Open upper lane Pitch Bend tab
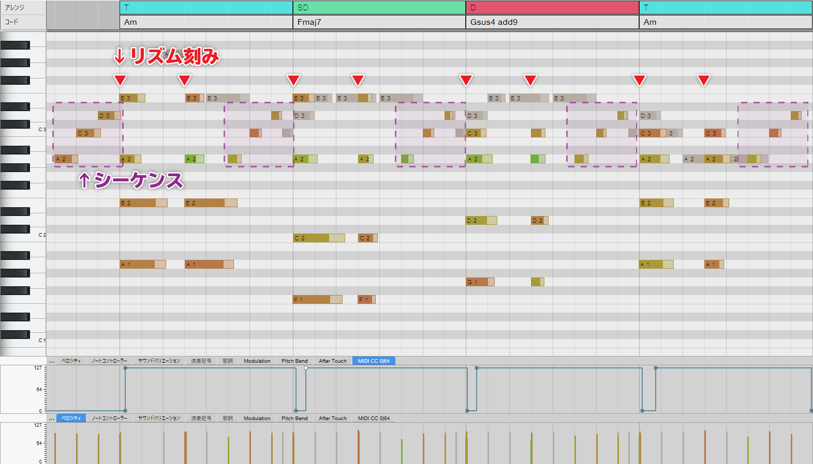 tap(294, 361)
